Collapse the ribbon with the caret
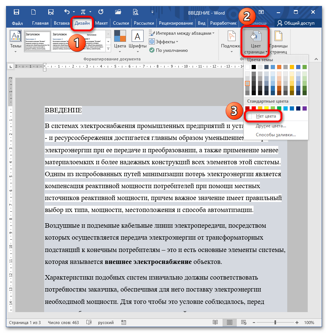The height and width of the screenshot is (333, 328). coord(316,59)
